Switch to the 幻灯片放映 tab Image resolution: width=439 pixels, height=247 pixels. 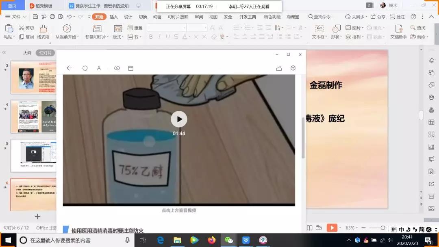tap(178, 17)
